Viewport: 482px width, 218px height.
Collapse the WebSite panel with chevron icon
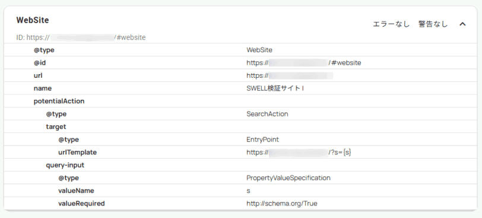pos(462,24)
